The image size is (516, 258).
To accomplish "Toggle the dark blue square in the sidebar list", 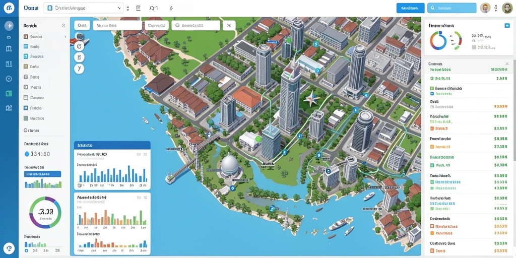I will (26, 108).
